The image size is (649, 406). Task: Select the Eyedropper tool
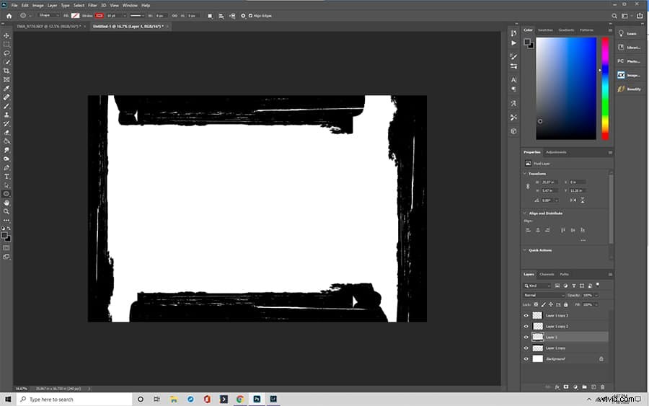point(6,89)
